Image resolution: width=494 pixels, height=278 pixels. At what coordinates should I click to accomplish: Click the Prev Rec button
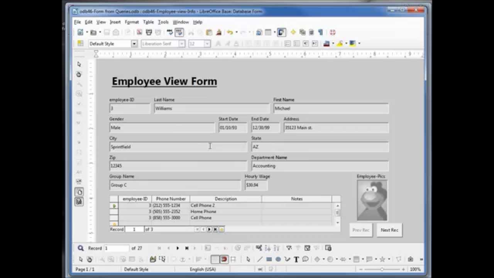click(x=361, y=230)
